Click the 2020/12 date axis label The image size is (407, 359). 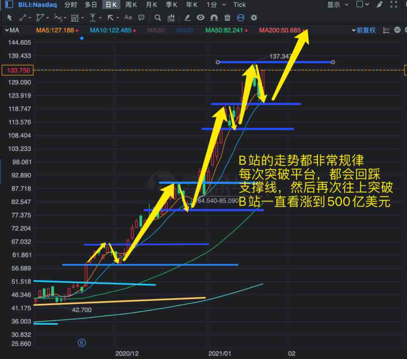(x=127, y=354)
